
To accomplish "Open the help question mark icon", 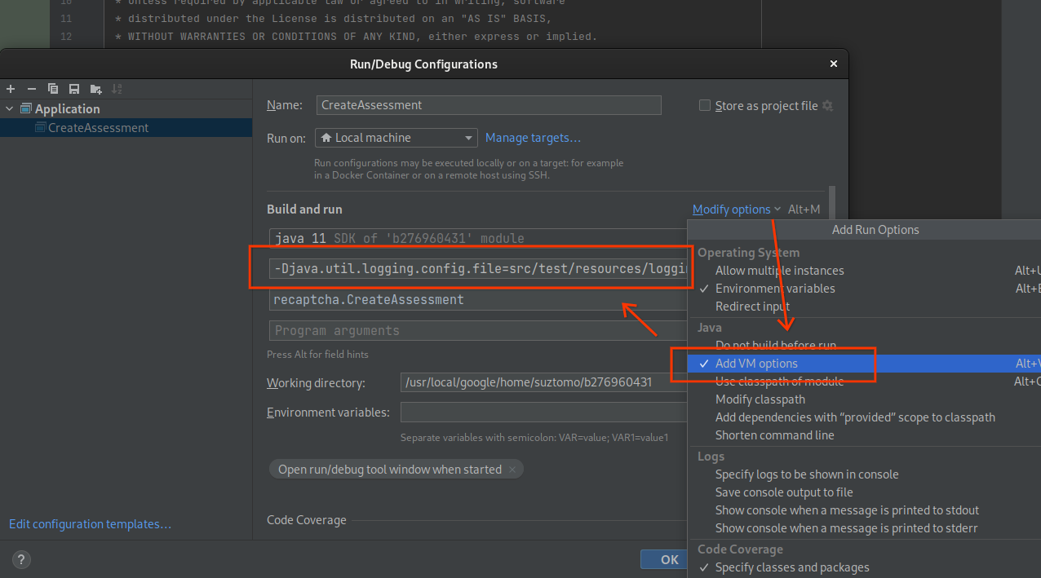I will click(x=21, y=559).
